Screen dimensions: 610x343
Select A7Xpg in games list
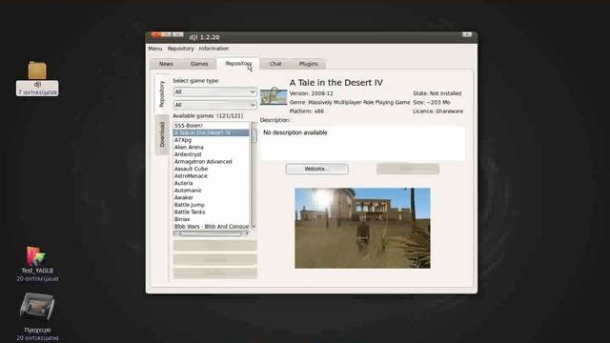point(212,140)
